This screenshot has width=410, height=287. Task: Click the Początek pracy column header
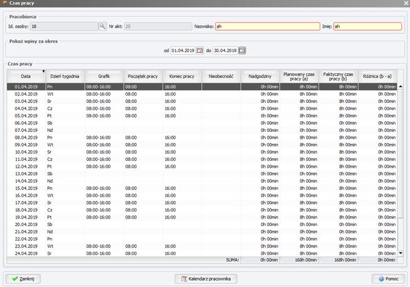[x=143, y=76]
